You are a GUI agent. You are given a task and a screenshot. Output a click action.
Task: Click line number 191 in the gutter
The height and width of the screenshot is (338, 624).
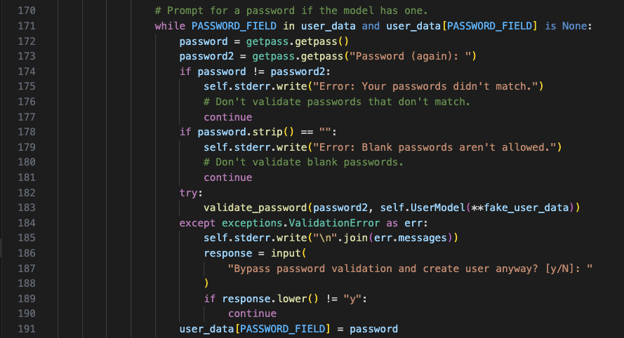point(26,329)
